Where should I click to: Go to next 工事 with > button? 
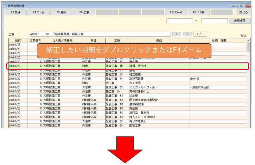[187, 34]
